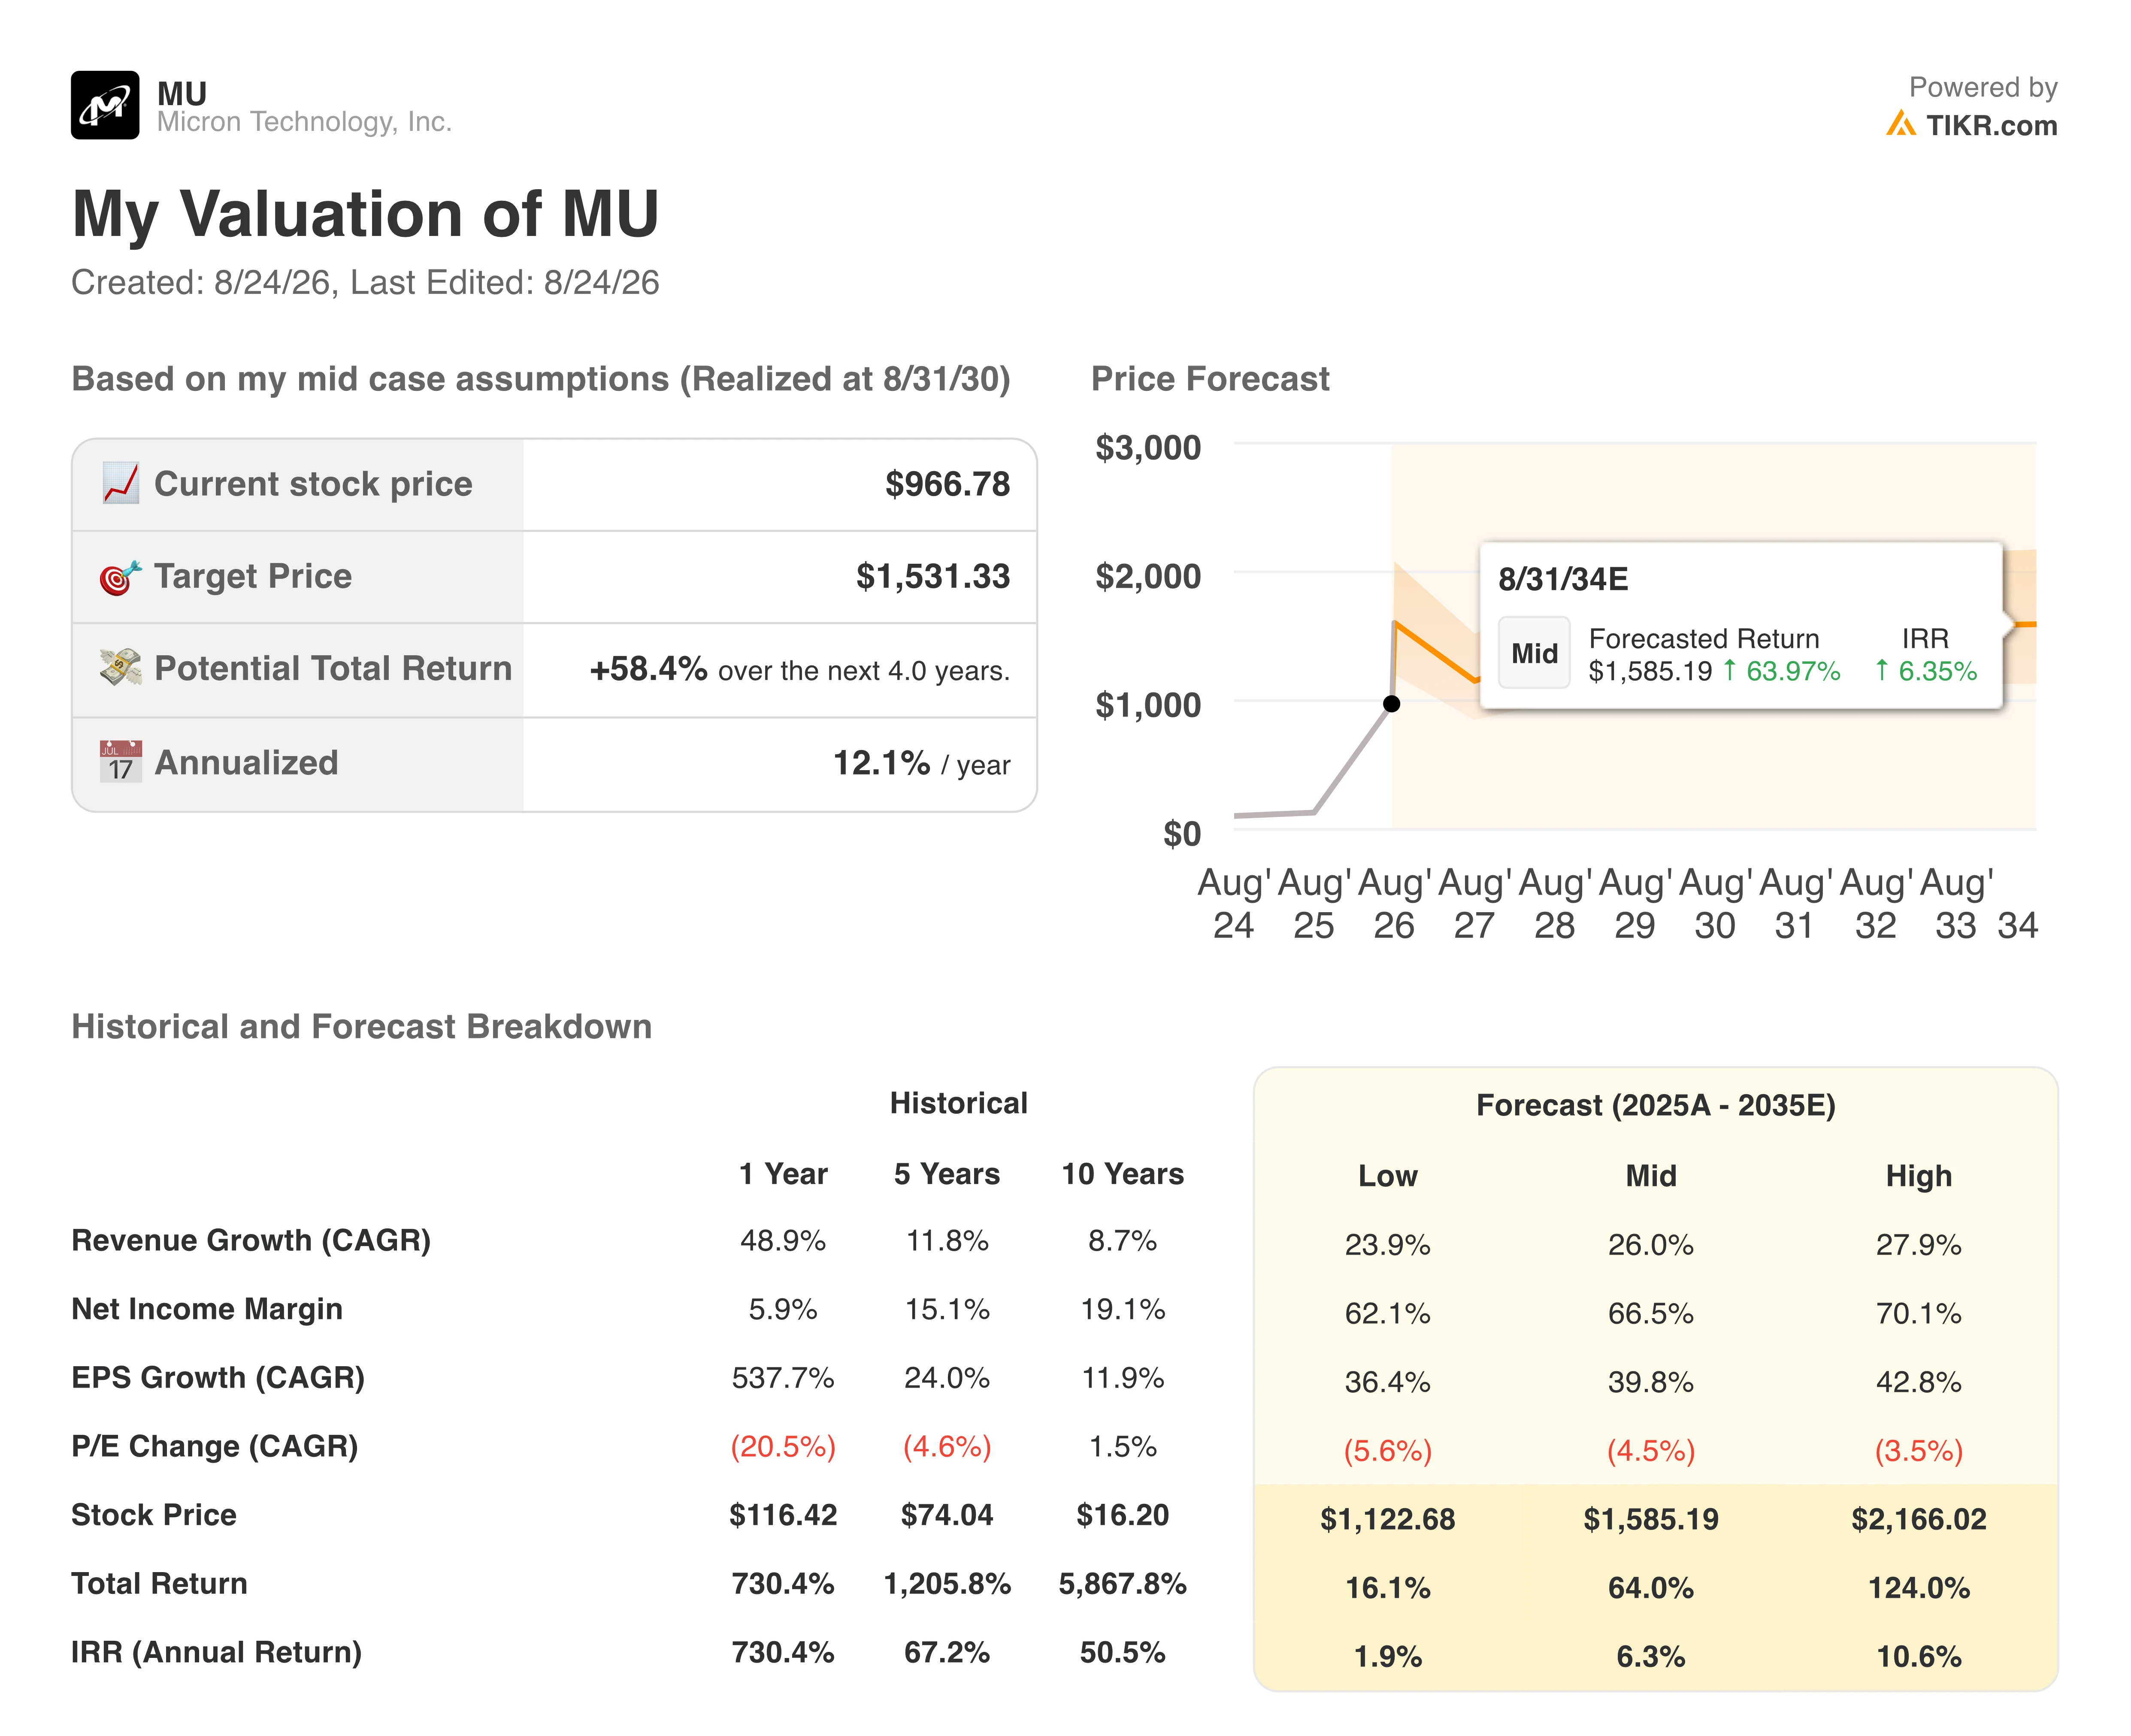The width and height of the screenshot is (2131, 1736).
Task: Click the High forecast price $2,166.02
Action: click(1918, 1520)
